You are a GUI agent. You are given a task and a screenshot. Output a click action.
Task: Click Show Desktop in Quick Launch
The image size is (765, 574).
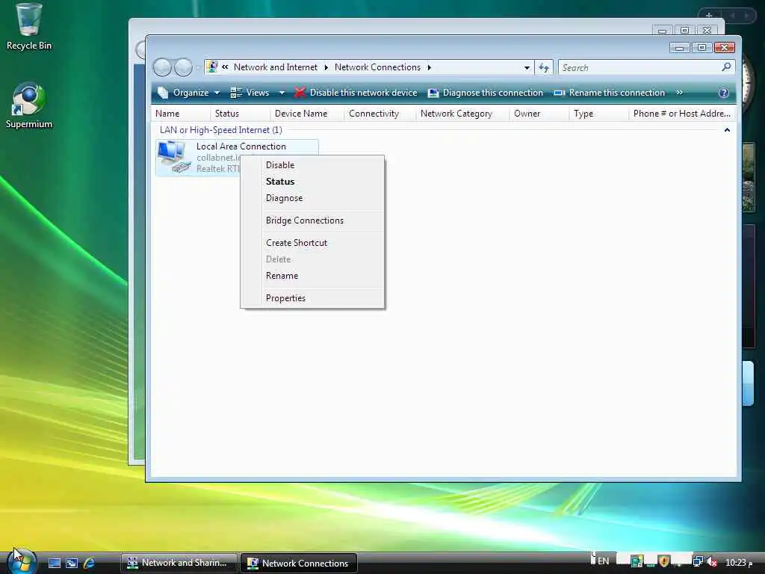[x=55, y=563]
